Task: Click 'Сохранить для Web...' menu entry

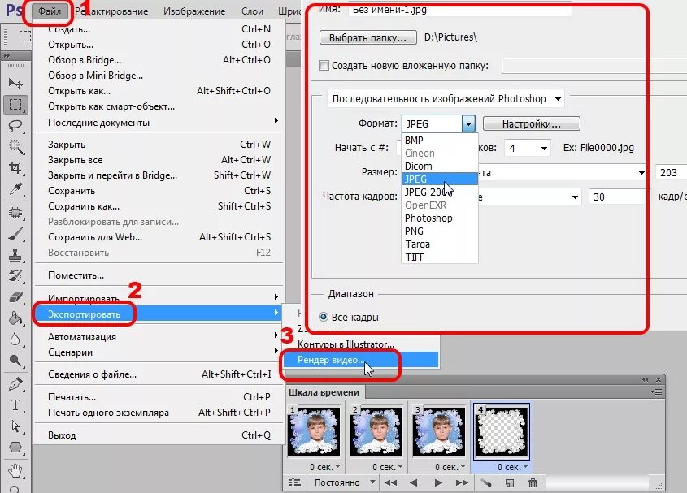Action: click(159, 237)
